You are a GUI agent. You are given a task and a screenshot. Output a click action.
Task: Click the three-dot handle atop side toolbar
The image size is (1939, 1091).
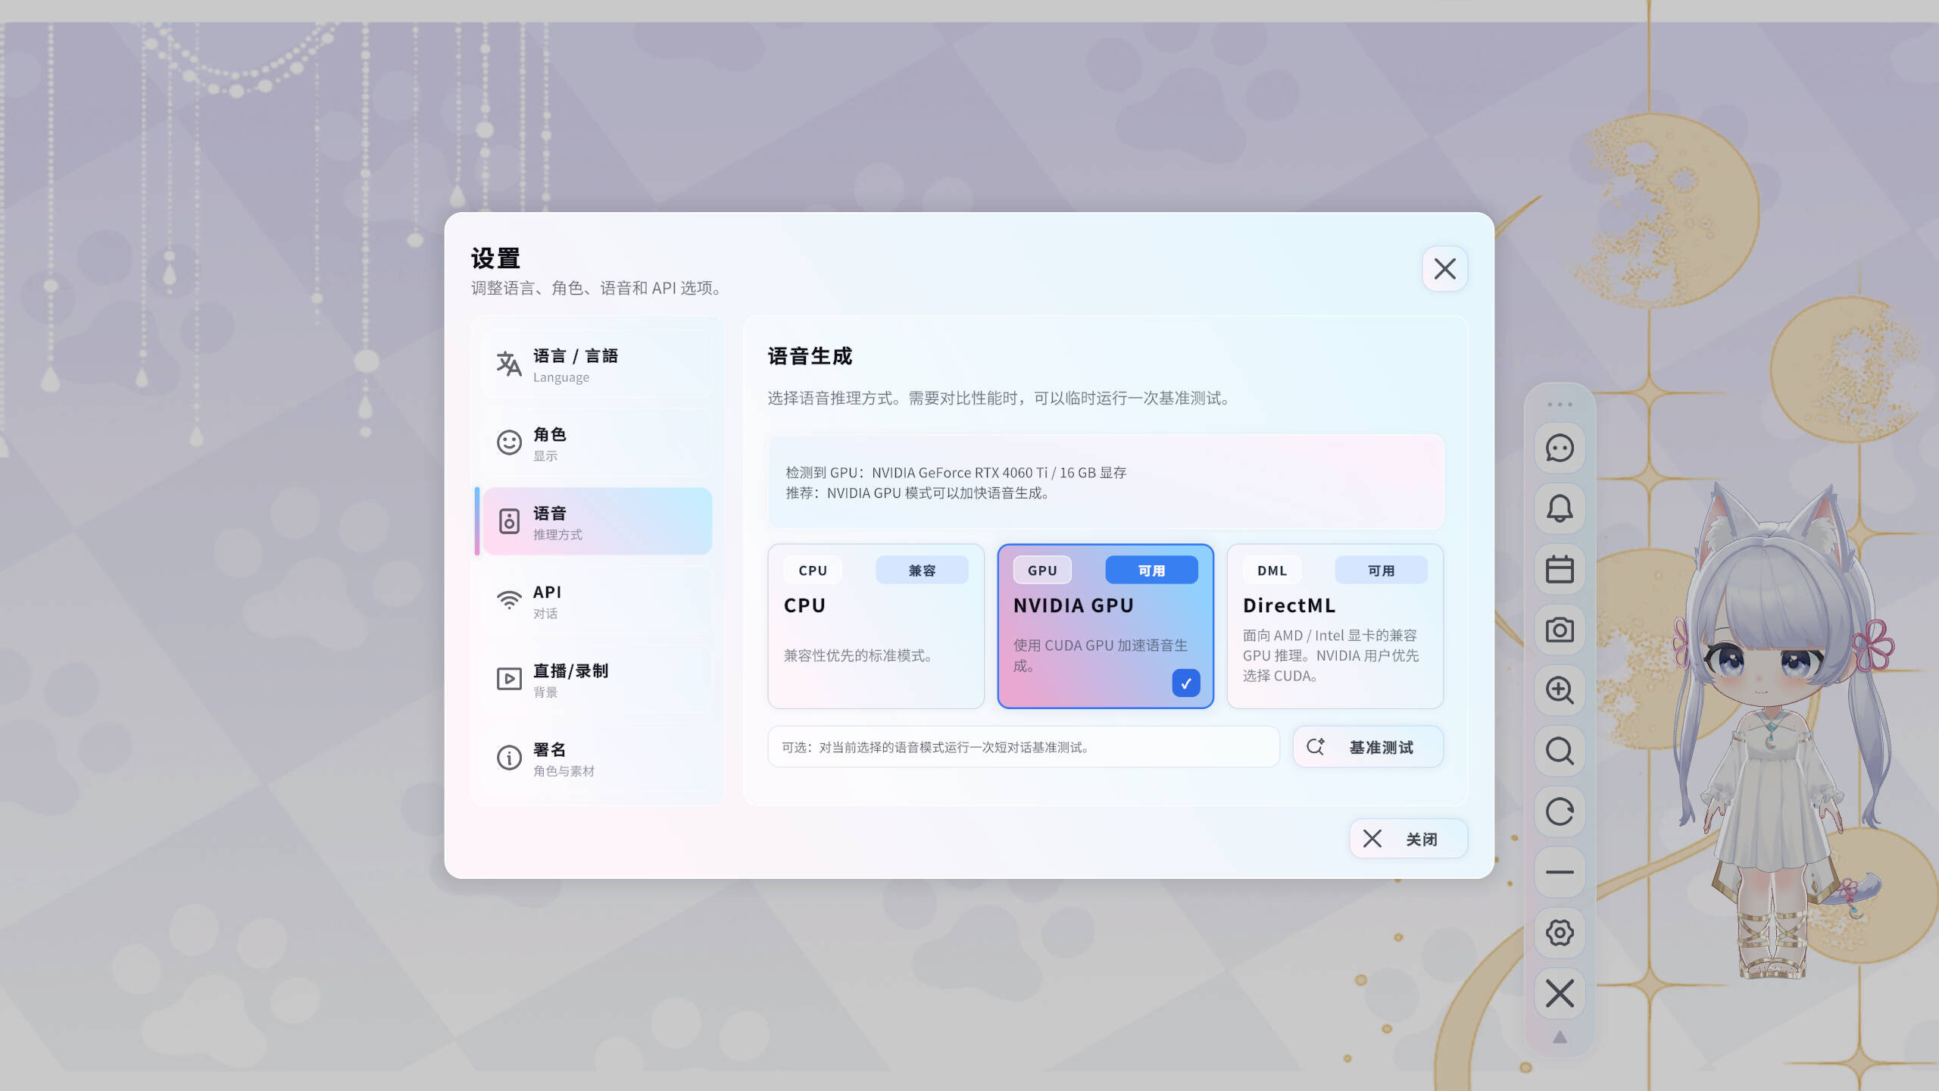[x=1560, y=405]
